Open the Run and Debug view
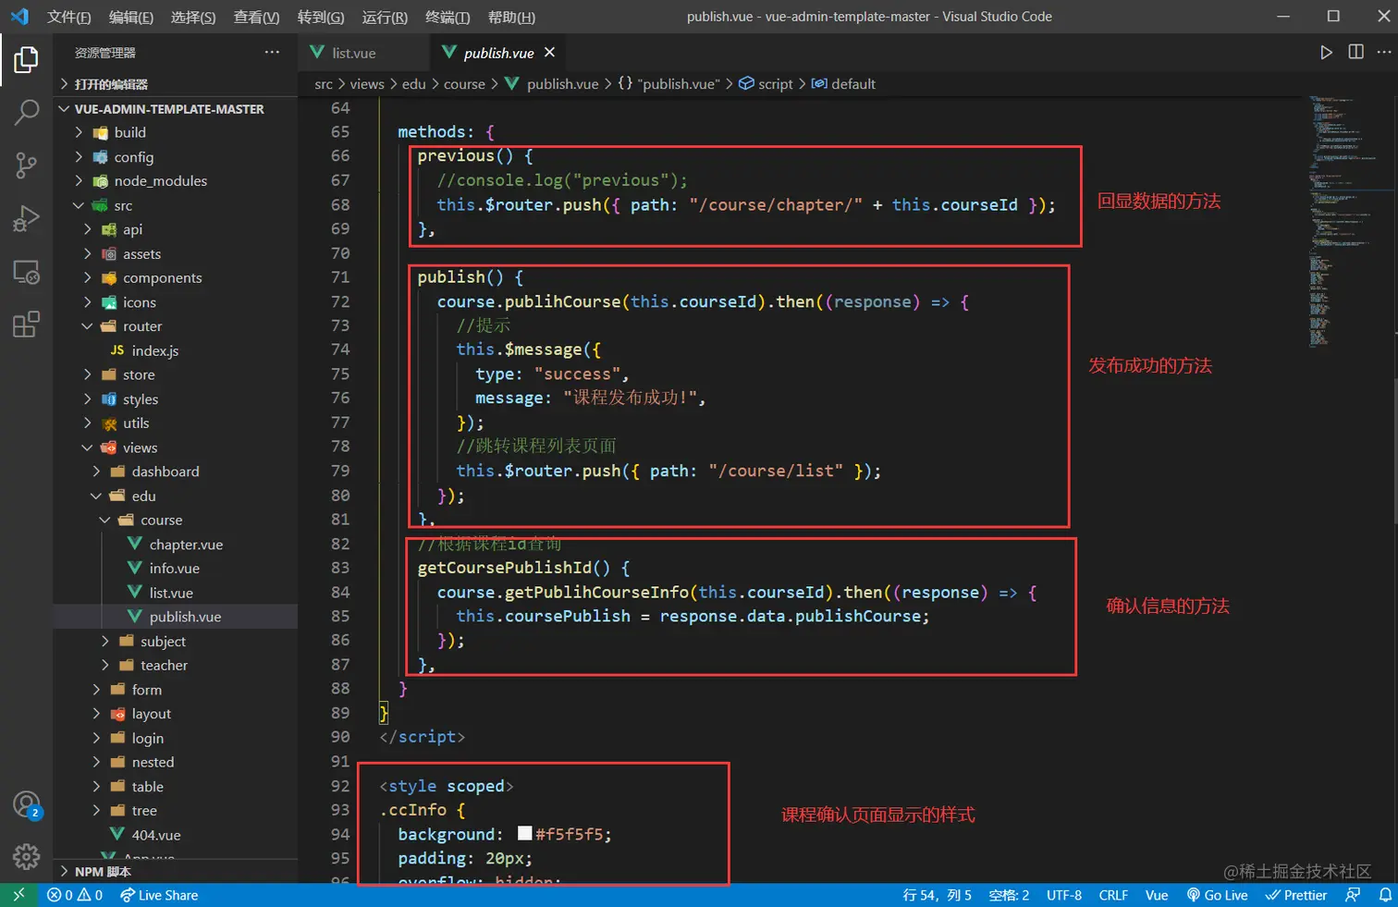Screen dimensions: 1398x907 [x=26, y=219]
